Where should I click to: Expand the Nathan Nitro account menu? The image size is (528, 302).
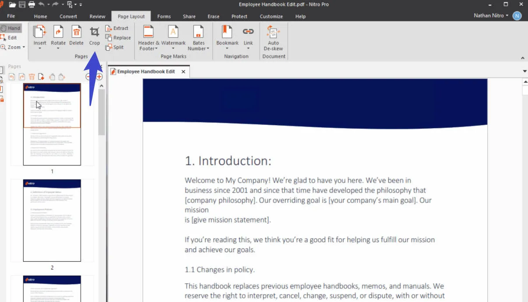coord(491,16)
